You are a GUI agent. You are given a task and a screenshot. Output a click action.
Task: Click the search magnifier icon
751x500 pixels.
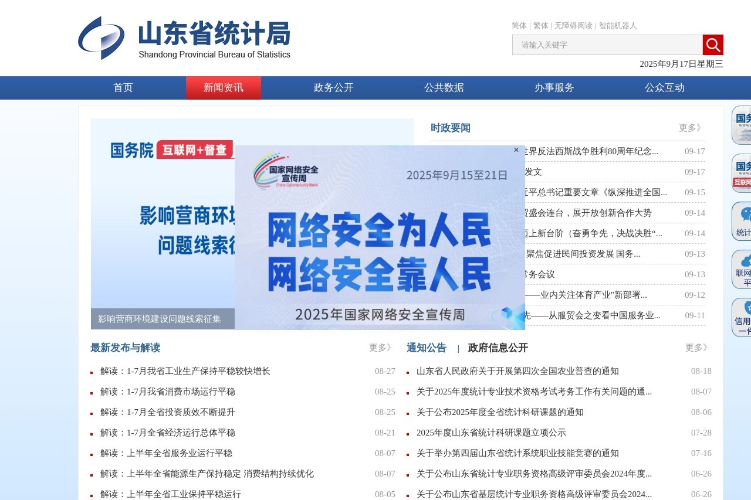712,45
